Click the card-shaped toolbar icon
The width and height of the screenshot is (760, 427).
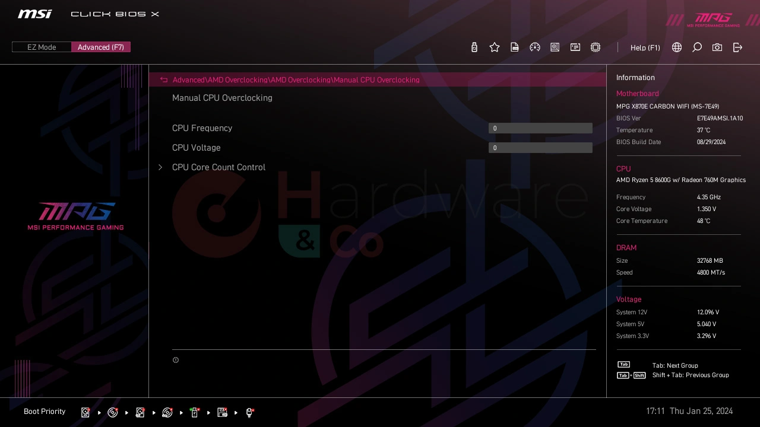tap(575, 47)
